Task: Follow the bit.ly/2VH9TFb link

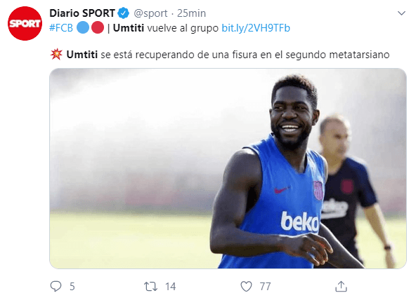Action: pos(256,28)
